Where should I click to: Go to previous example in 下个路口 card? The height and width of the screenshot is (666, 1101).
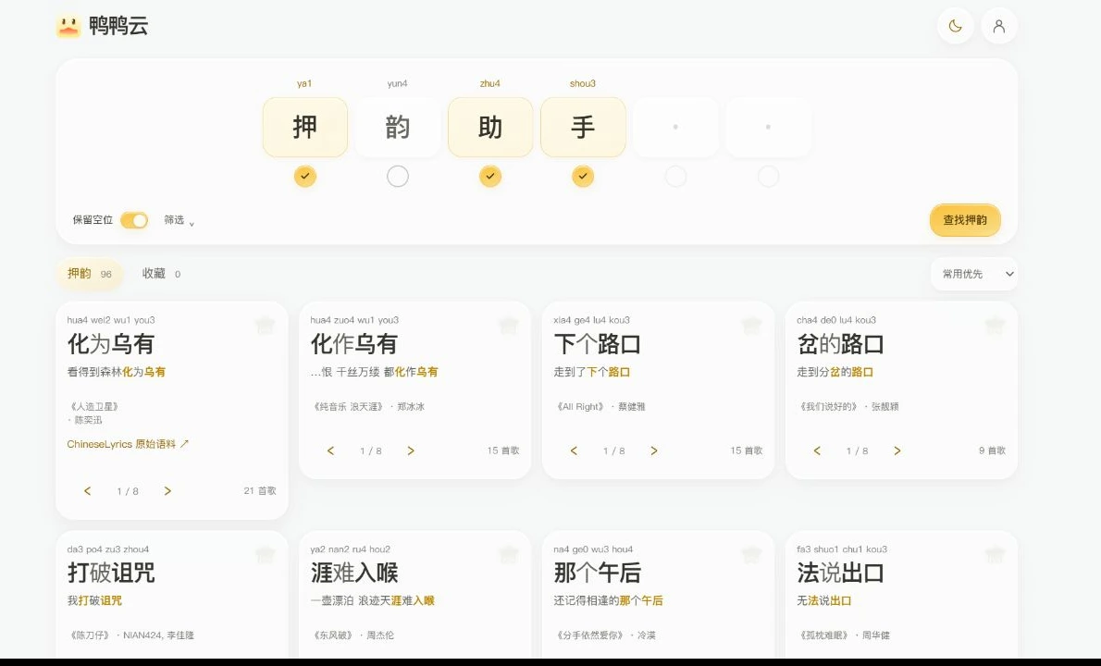point(574,450)
